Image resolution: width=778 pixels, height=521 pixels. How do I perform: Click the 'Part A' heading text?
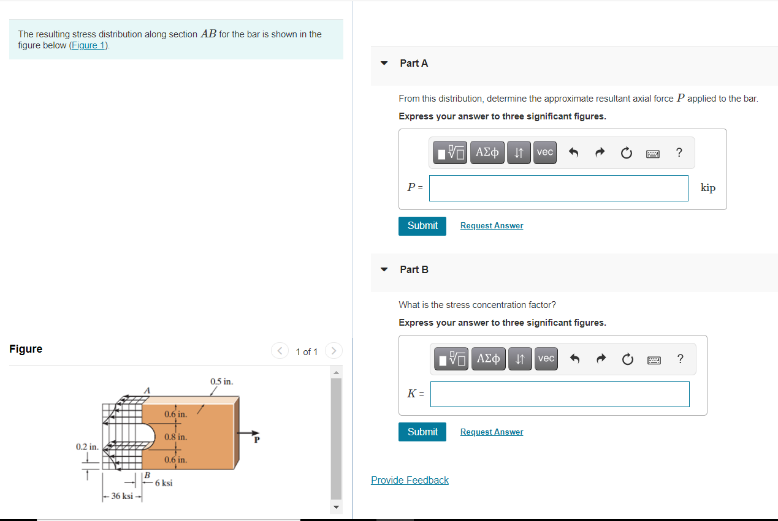coord(414,63)
